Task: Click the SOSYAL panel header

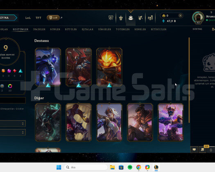Action: 197,29
